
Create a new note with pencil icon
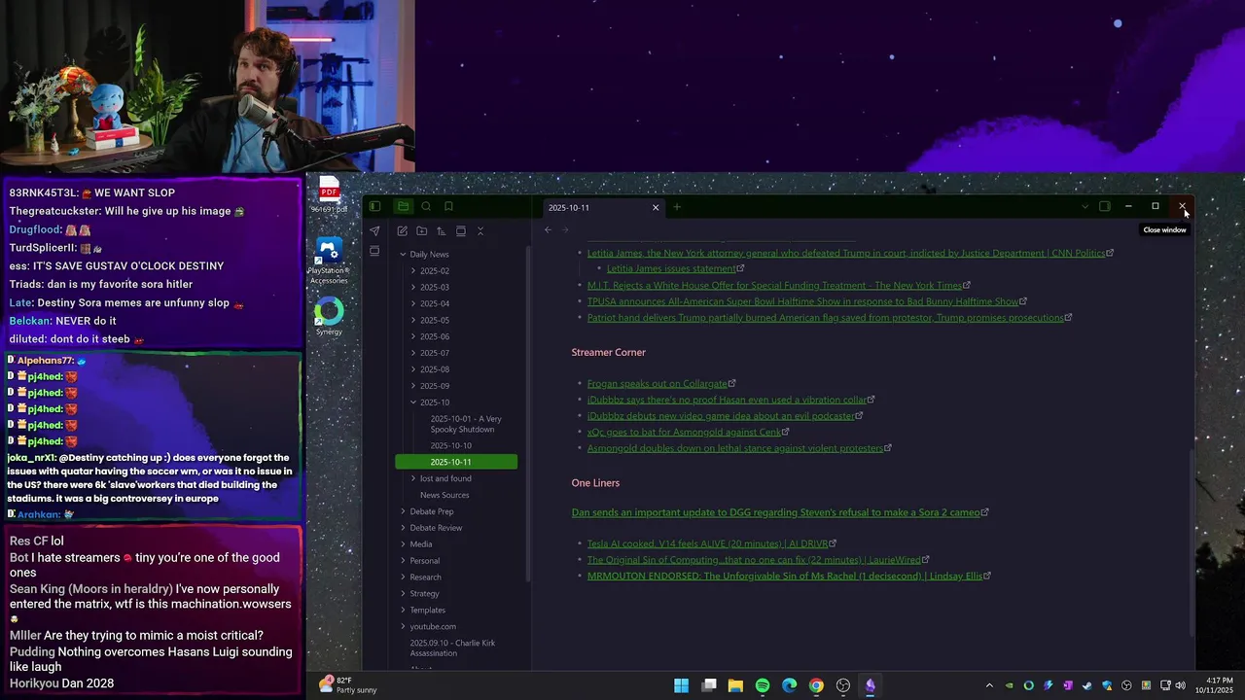pyautogui.click(x=402, y=231)
